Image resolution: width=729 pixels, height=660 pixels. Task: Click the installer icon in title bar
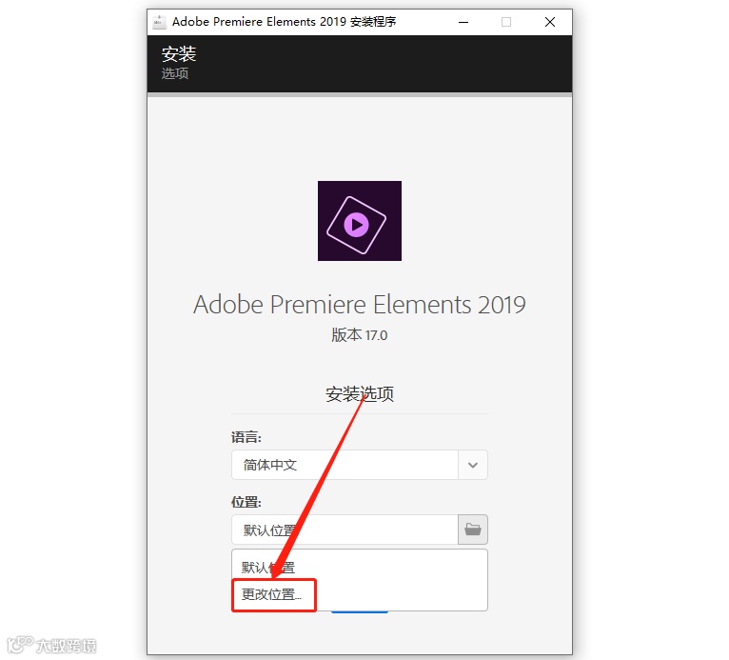coord(160,22)
